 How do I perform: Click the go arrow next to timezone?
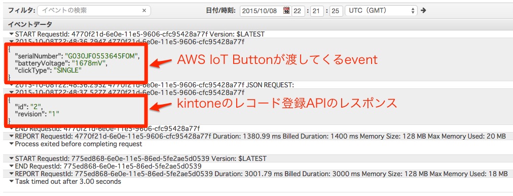423,11
